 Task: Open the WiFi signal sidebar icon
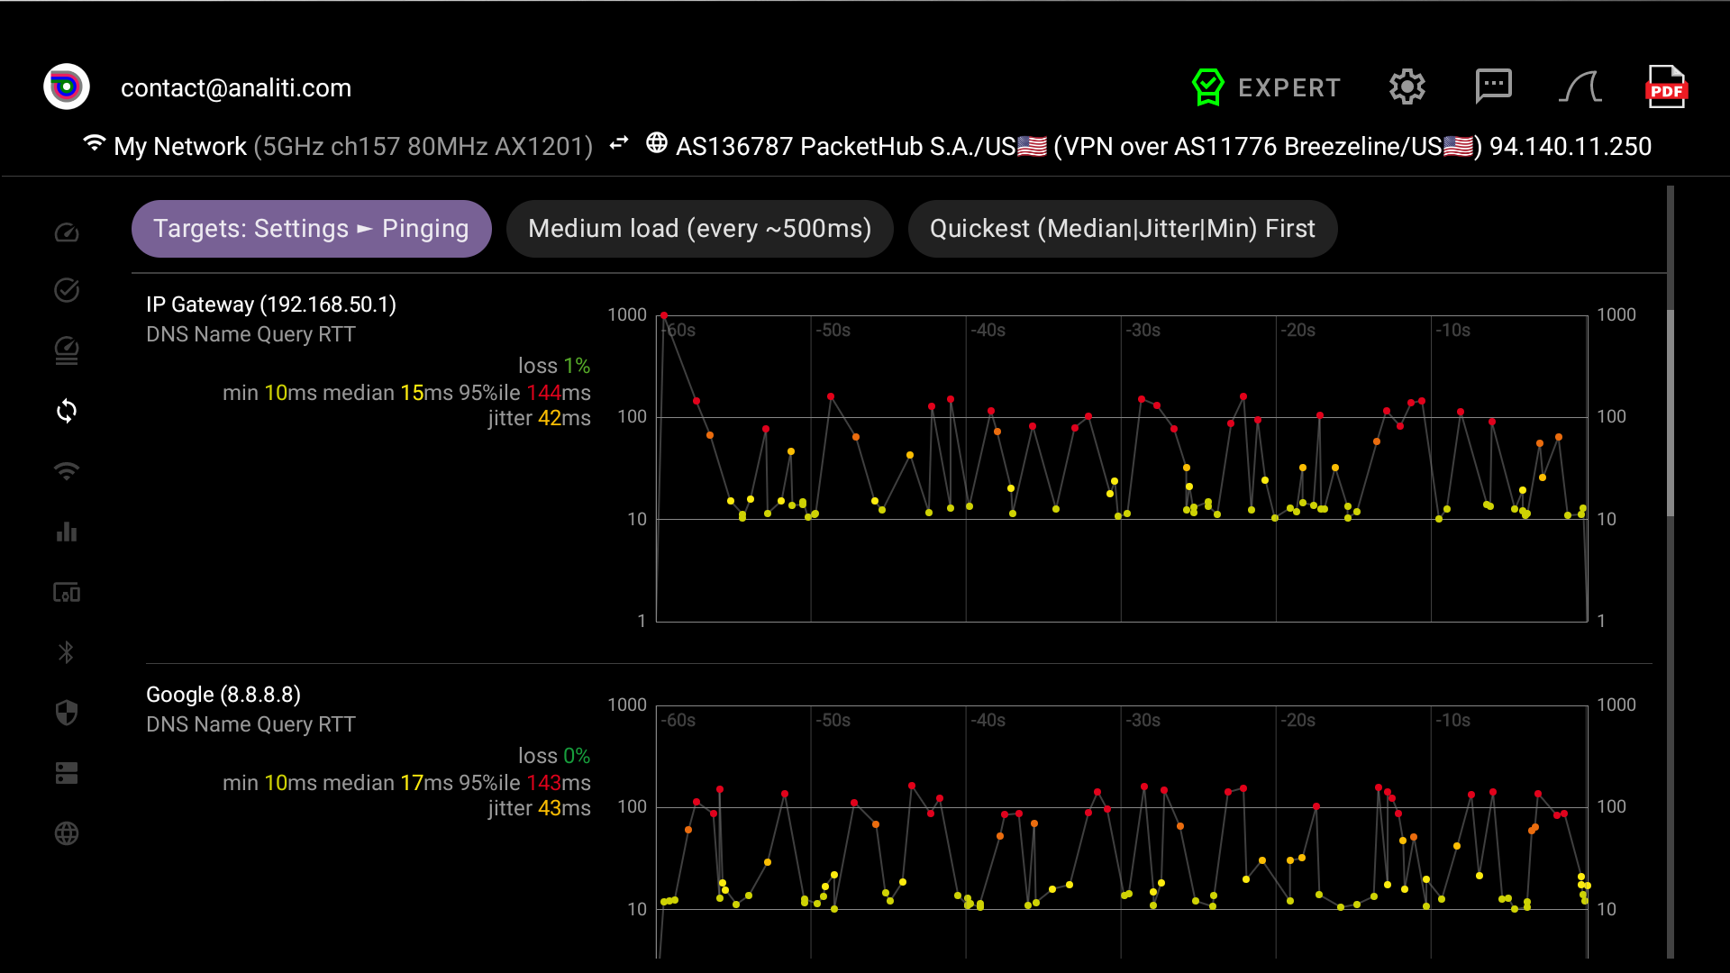pos(67,471)
